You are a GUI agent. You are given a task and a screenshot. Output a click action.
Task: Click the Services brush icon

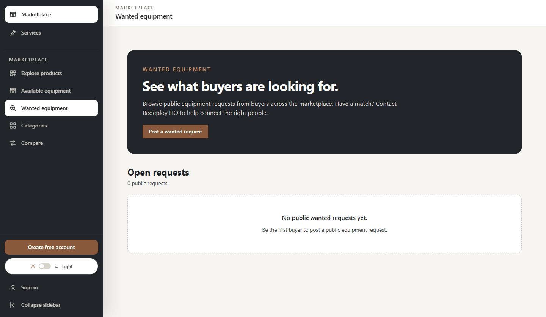pos(13,33)
